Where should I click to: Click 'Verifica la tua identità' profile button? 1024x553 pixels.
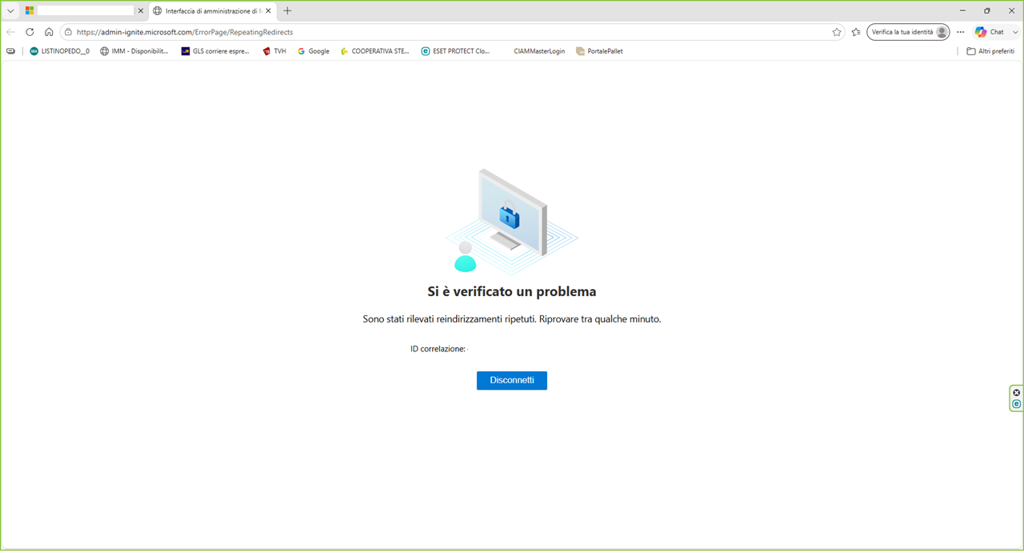(908, 32)
